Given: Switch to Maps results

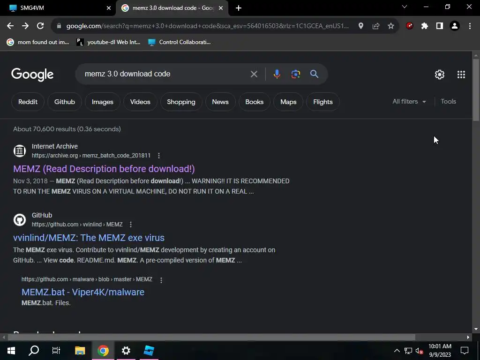Looking at the screenshot, I should [x=288, y=102].
